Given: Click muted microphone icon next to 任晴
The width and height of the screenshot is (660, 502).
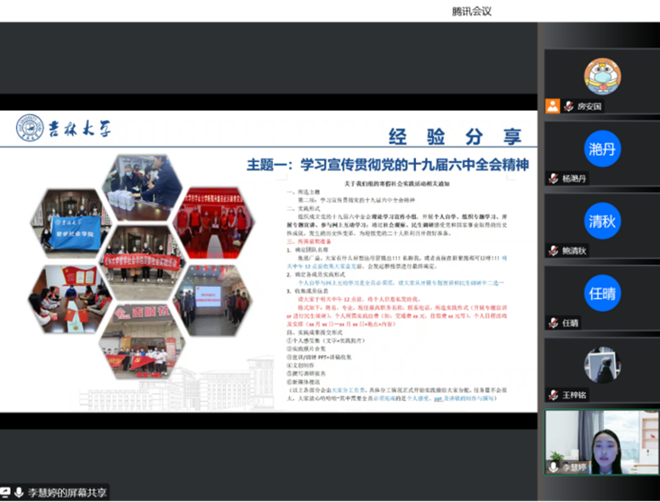Looking at the screenshot, I should [x=554, y=323].
